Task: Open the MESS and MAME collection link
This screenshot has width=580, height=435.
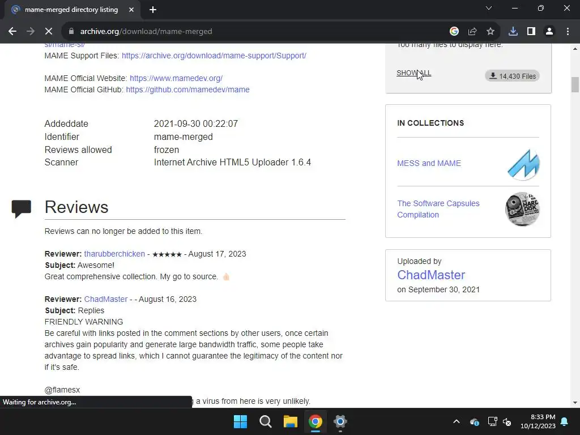Action: point(429,163)
